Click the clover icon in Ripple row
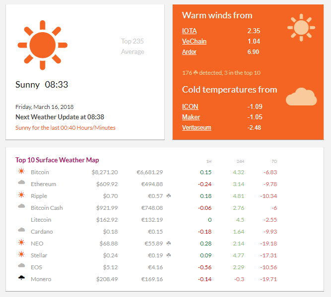Image resolution: width=331 pixels, height=297 pixels. [x=169, y=196]
